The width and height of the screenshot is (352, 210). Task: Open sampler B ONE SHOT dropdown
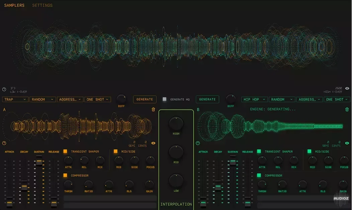pyautogui.click(x=337, y=99)
